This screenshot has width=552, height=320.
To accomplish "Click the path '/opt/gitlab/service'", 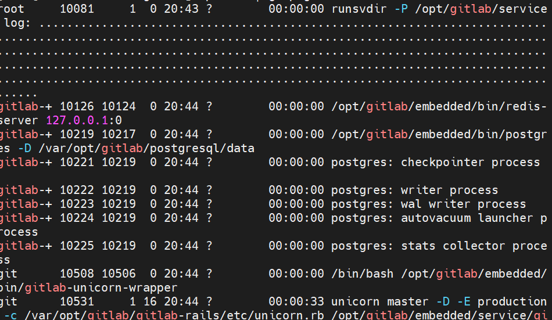I will 481,9.
